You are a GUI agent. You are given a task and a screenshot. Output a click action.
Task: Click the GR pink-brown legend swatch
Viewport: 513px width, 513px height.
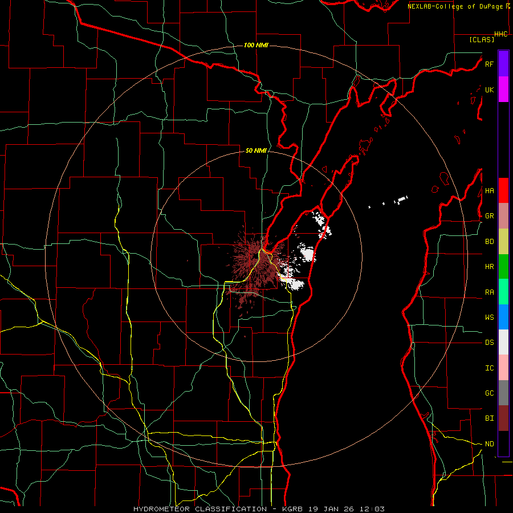503,216
